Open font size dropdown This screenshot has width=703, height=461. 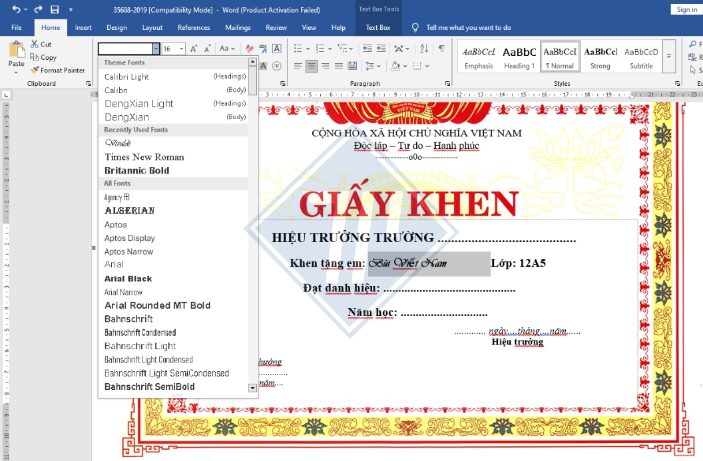182,49
